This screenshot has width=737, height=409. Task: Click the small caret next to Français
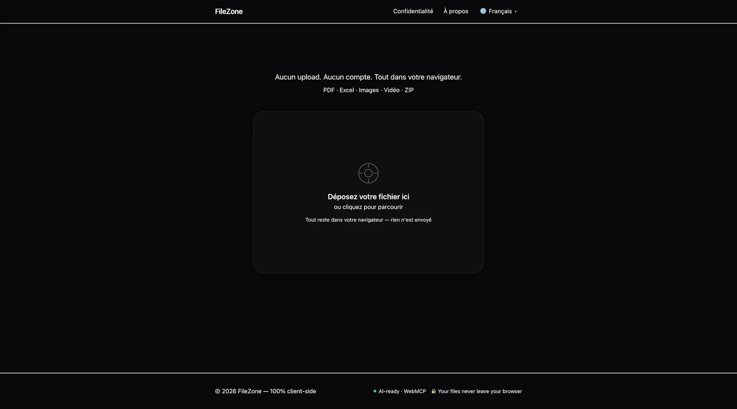(x=515, y=12)
